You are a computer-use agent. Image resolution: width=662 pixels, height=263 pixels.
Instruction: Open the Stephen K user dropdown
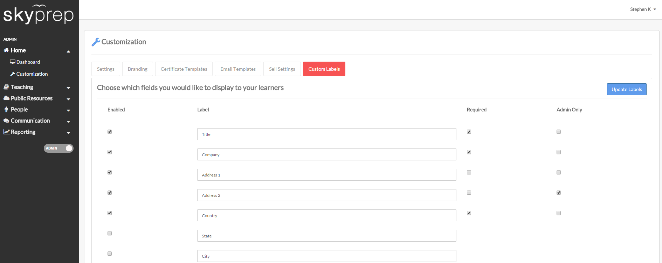coord(643,9)
